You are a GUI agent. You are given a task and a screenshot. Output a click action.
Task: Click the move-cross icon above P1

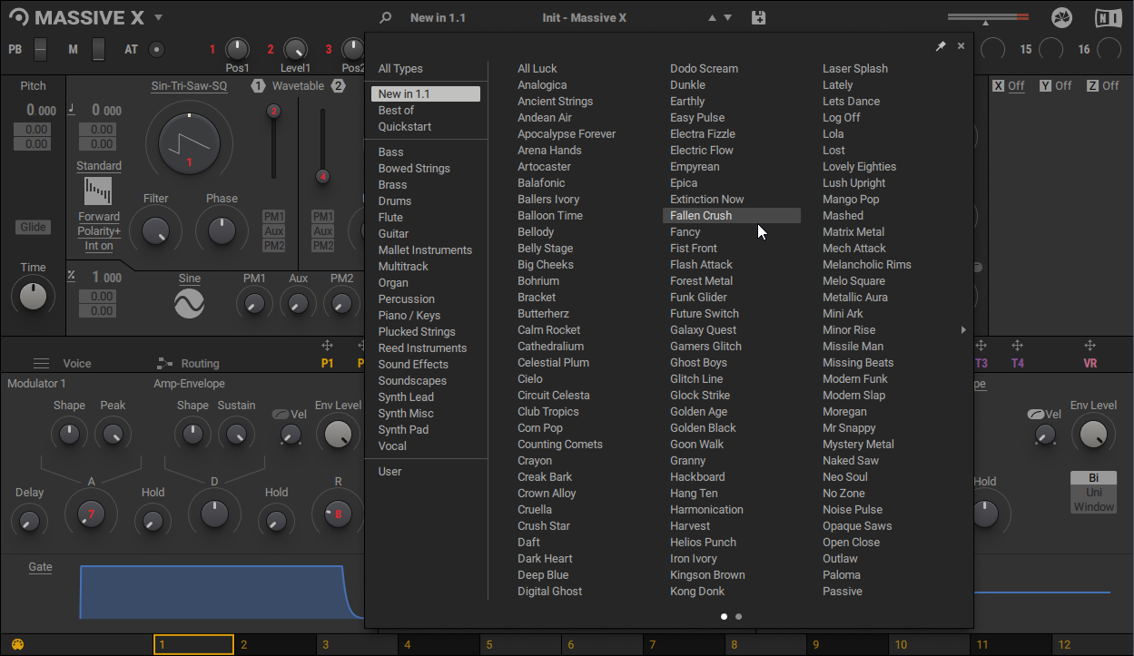(x=328, y=346)
